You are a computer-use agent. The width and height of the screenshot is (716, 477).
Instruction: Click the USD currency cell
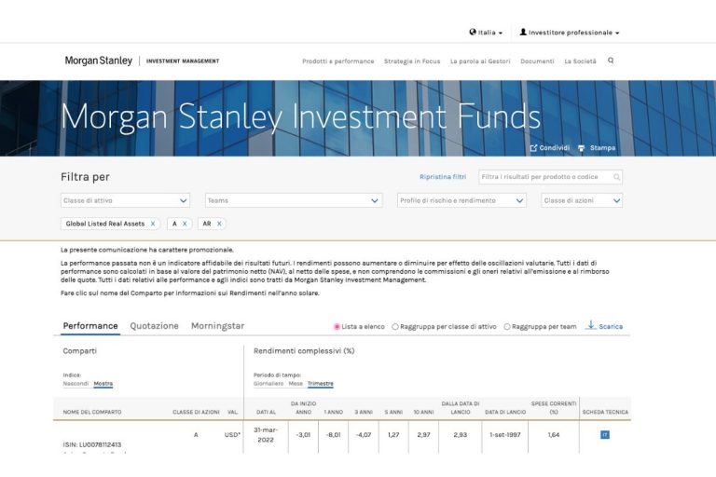click(232, 434)
